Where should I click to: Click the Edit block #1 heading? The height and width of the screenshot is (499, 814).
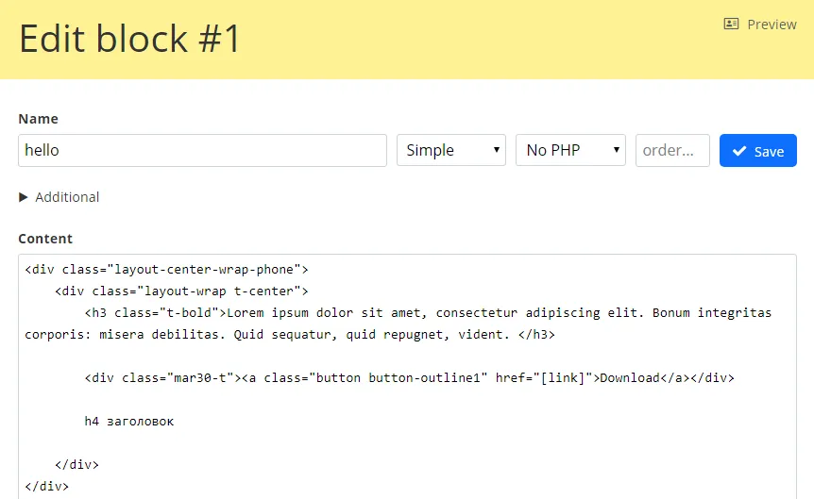[x=130, y=39]
